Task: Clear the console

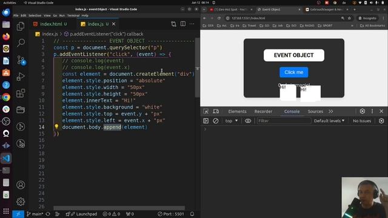Action: [216, 121]
